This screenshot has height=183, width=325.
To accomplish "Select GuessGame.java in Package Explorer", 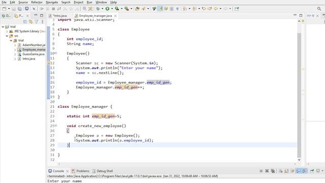I will [31, 54].
